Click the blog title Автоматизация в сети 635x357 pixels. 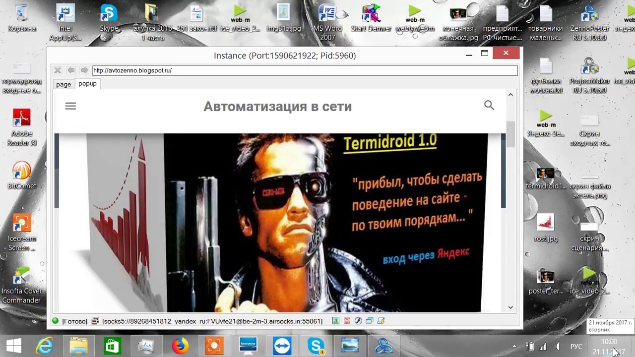(x=278, y=107)
